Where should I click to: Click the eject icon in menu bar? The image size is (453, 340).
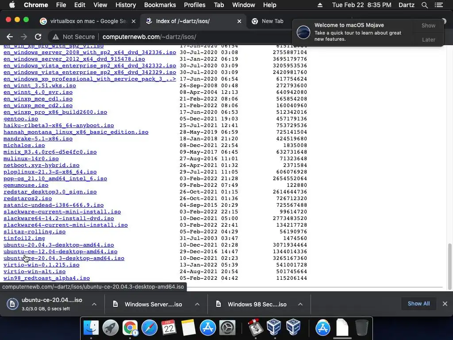(x=320, y=5)
